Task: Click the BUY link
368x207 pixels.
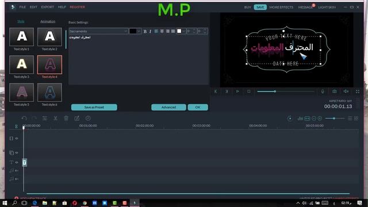Action: click(248, 7)
